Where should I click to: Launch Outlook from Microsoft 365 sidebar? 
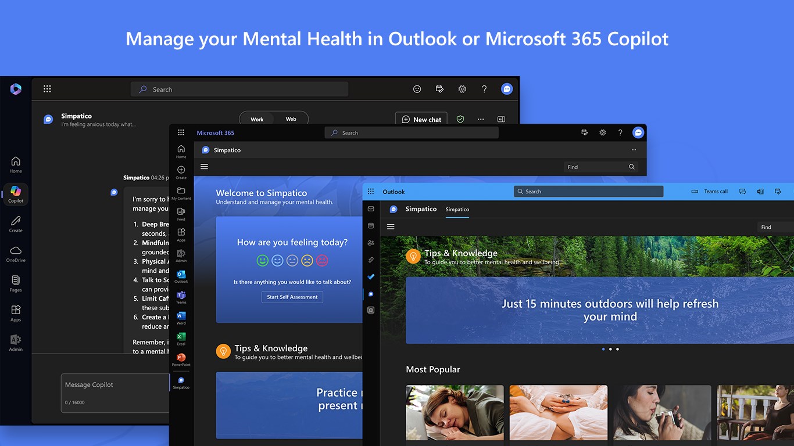(181, 276)
